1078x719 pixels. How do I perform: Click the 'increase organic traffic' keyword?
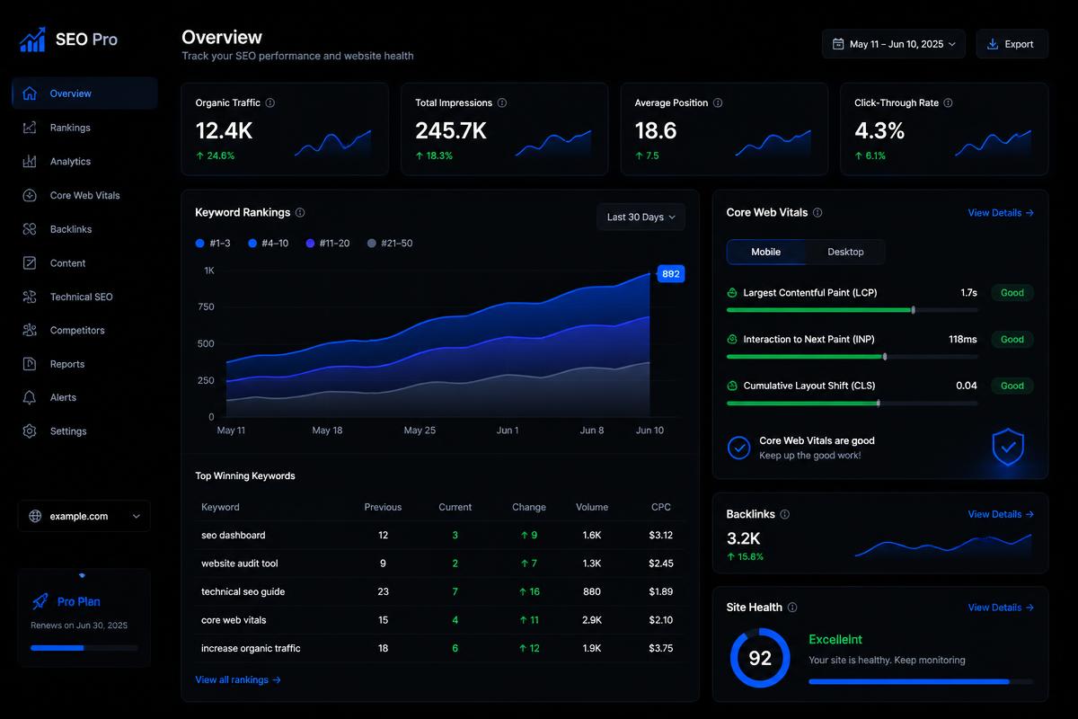pos(251,648)
